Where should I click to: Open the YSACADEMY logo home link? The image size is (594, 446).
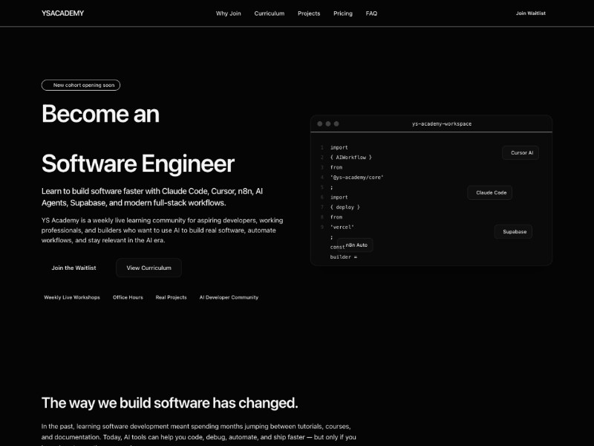pos(62,13)
